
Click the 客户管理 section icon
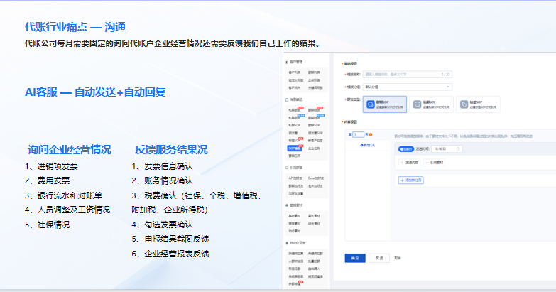point(286,63)
